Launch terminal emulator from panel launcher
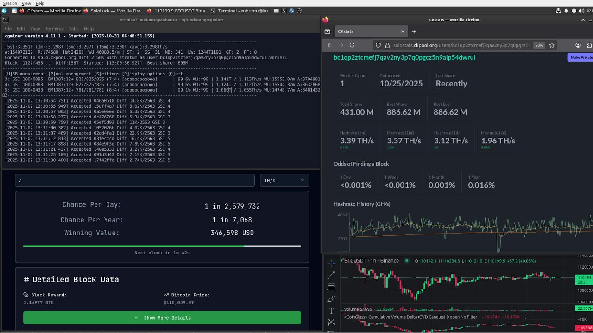Screen dimensions: 593x333 click(284, 11)
